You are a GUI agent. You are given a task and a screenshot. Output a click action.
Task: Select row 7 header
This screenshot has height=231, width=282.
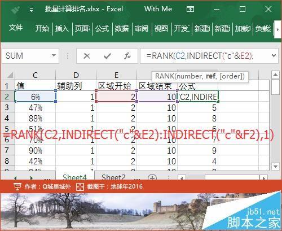click(7, 150)
